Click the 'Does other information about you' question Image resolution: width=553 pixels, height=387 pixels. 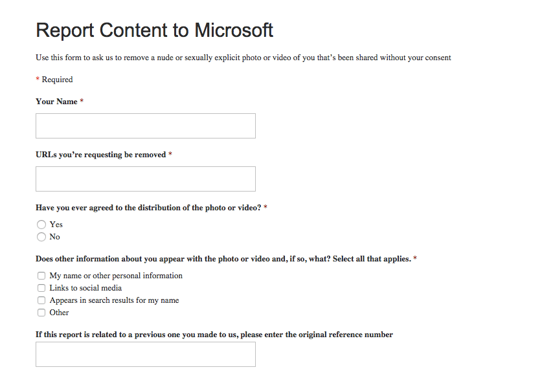tap(223, 259)
